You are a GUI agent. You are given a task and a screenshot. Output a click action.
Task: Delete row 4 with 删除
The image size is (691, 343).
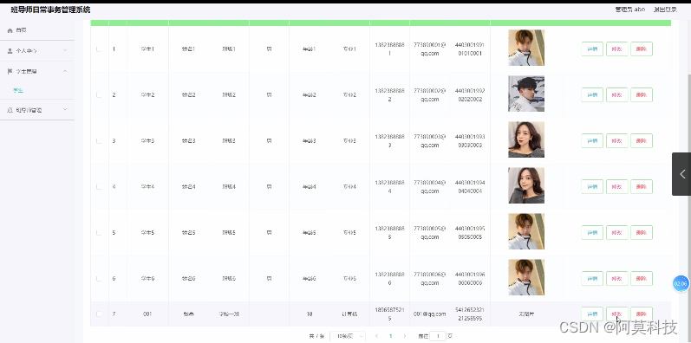tap(642, 187)
